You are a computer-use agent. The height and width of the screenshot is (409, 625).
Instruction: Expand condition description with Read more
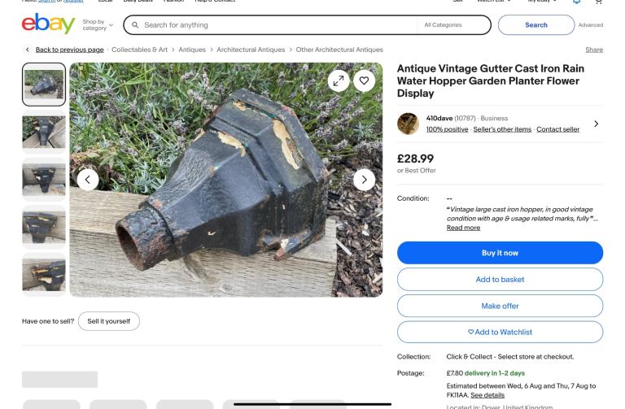point(463,228)
